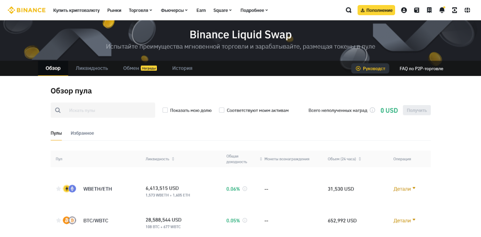The image size is (481, 237).
Task: Open the Руководст guide button
Action: click(370, 69)
